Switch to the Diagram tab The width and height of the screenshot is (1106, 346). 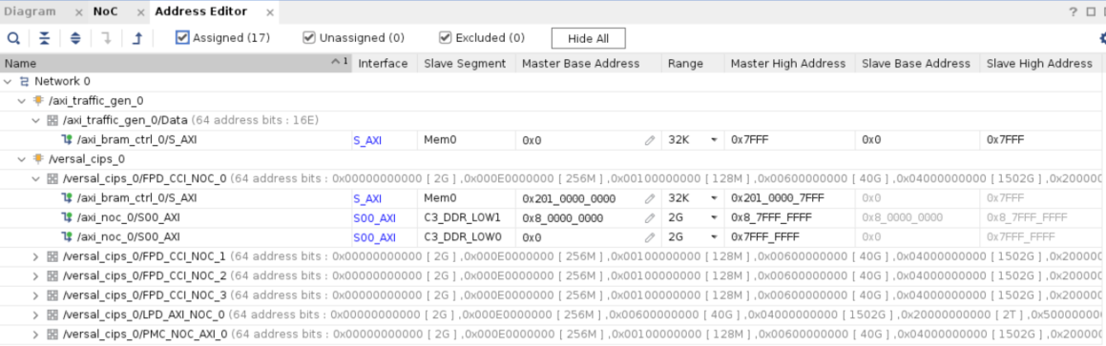30,12
